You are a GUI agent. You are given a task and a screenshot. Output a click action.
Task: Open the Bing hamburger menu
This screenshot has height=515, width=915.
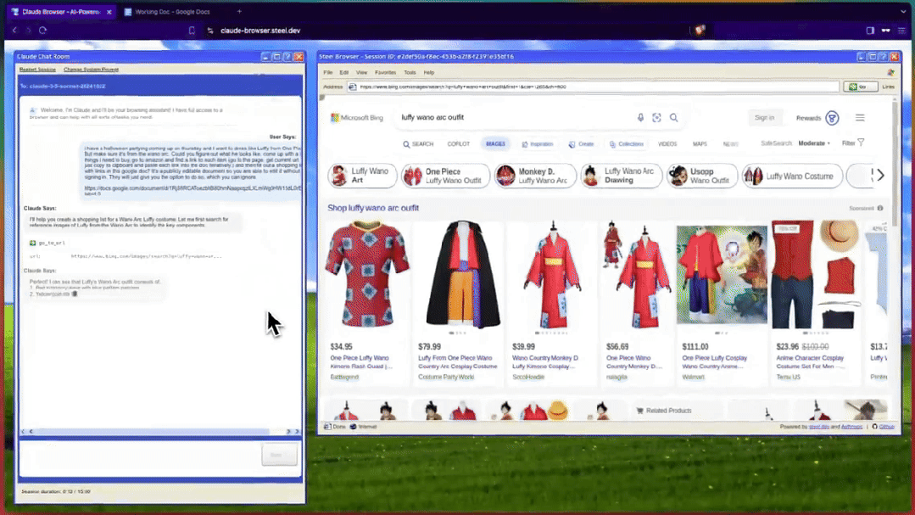860,118
